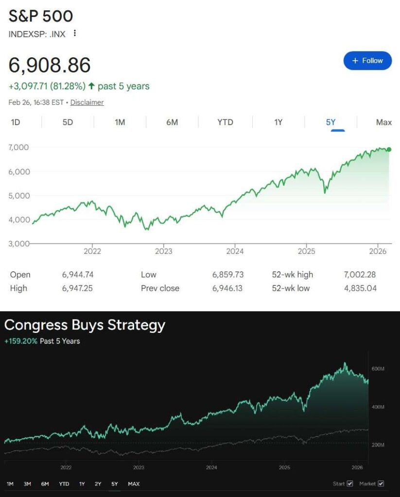Click the Congress Buys Strategy title
The height and width of the screenshot is (497, 400).
(85, 325)
